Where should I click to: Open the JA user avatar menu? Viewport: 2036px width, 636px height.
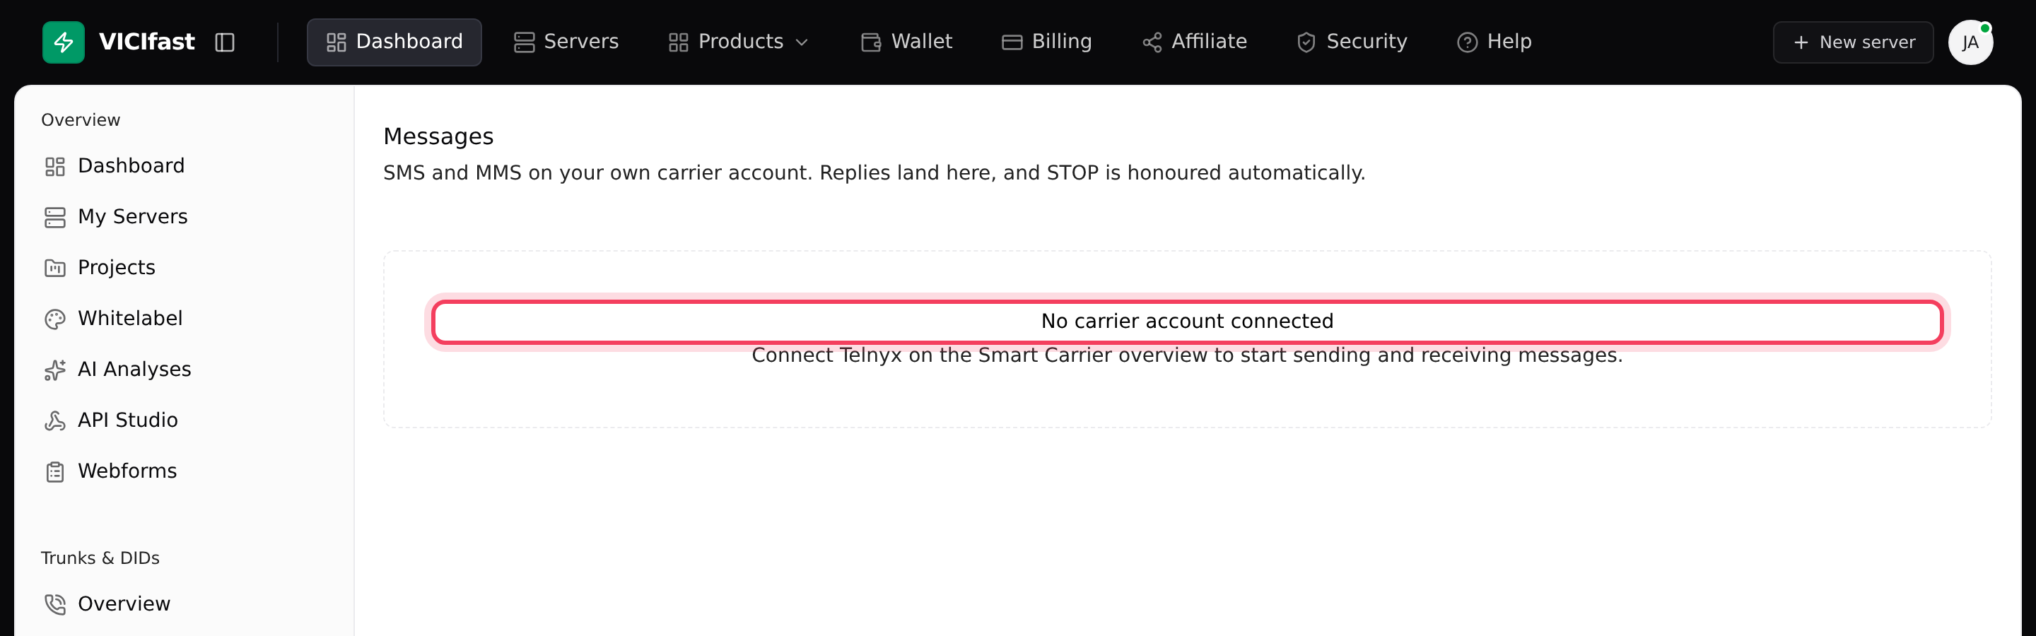1970,42
